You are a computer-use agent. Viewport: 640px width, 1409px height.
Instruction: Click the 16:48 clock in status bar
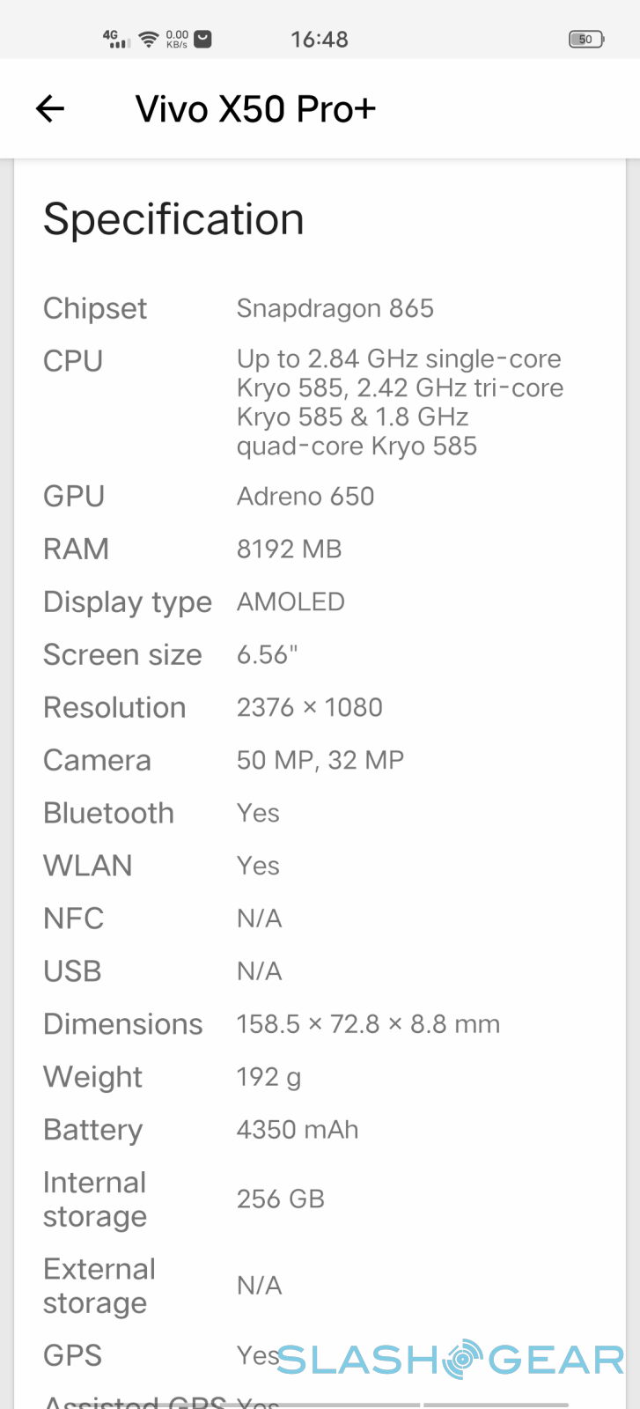320,40
